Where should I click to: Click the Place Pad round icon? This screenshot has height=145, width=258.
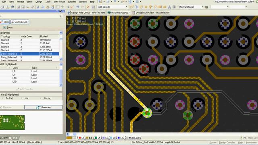click(x=146, y=7)
